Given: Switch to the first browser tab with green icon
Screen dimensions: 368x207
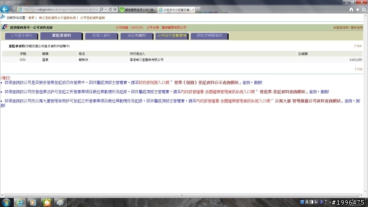Looking at the screenshot, I should click(138, 10).
